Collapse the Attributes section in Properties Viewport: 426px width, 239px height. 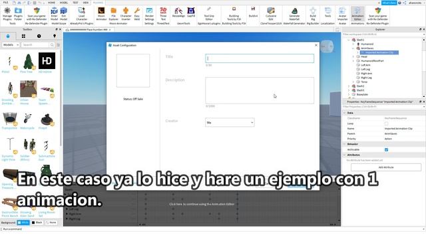coord(345,155)
